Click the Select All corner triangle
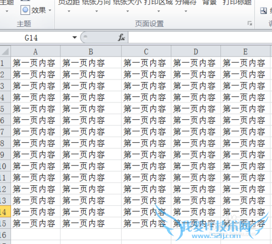272x244 pixels. (x=5, y=51)
